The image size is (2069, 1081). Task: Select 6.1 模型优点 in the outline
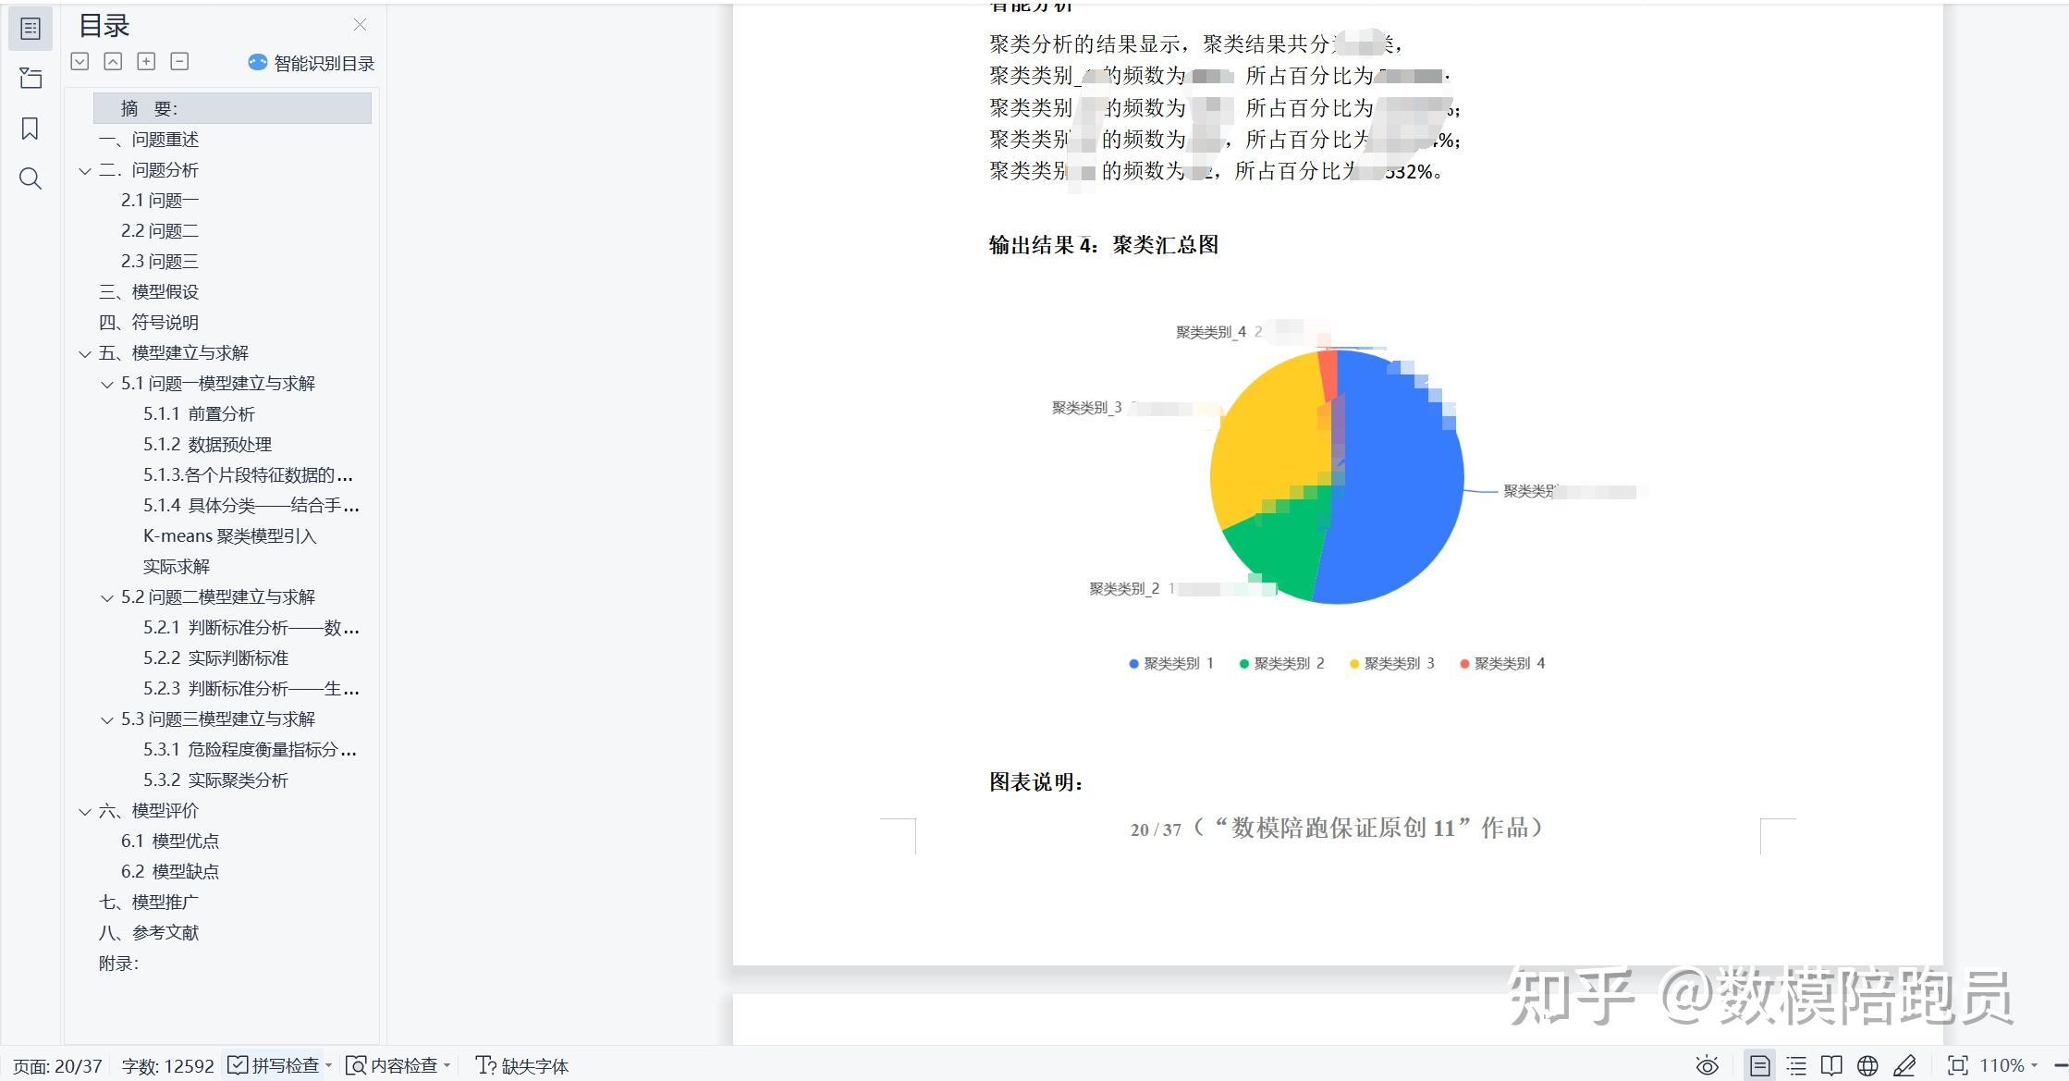tap(170, 841)
